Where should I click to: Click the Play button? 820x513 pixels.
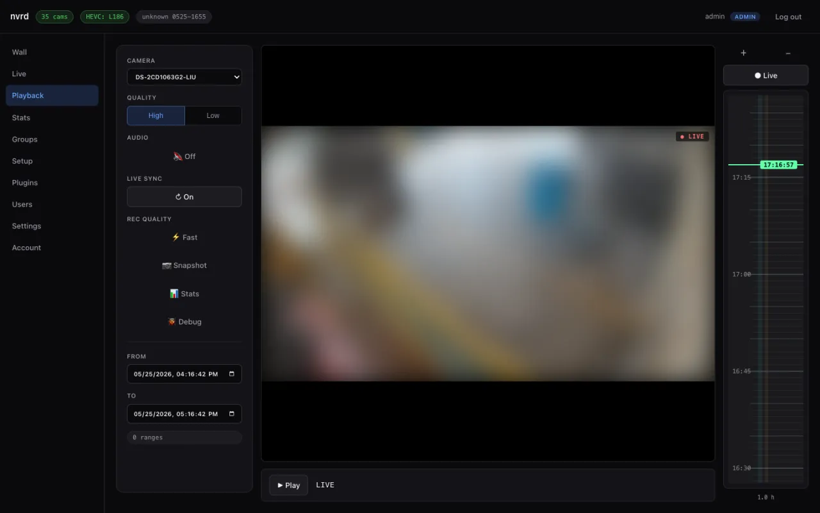288,485
